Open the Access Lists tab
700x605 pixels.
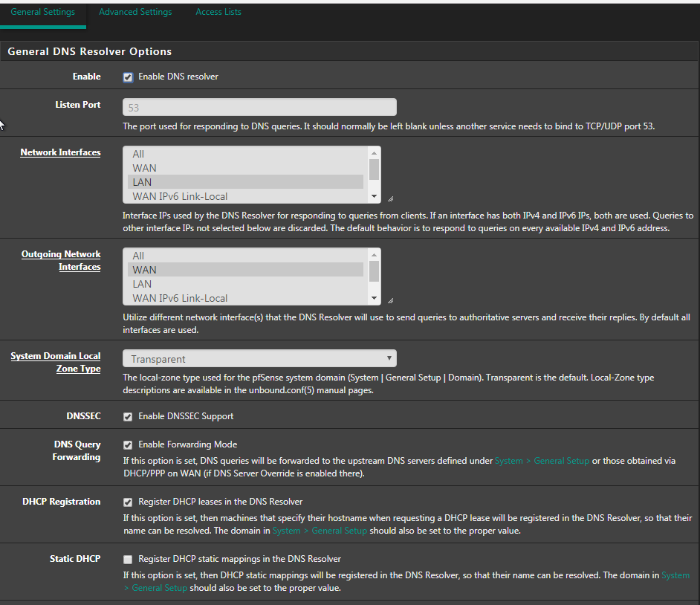(218, 12)
